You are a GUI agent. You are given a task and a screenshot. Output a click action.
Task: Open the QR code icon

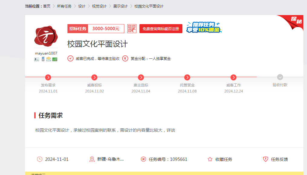click(132, 29)
